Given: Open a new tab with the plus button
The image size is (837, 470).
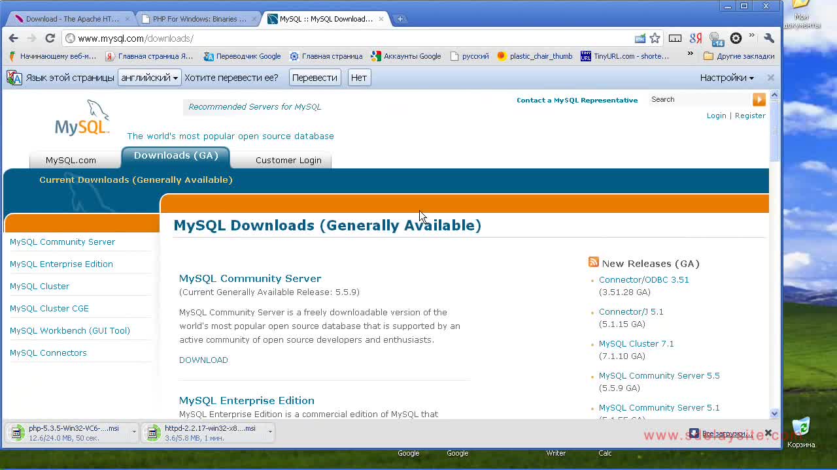Looking at the screenshot, I should 400,19.
